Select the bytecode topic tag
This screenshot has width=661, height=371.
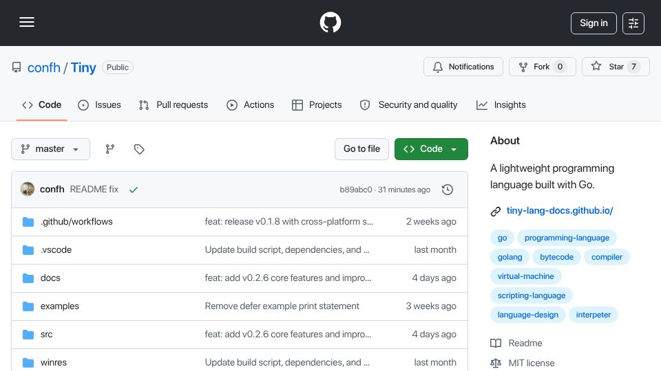(556, 257)
